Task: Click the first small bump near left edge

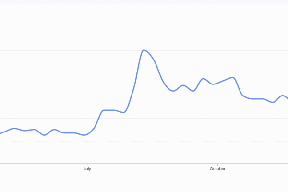Action: (x=14, y=128)
